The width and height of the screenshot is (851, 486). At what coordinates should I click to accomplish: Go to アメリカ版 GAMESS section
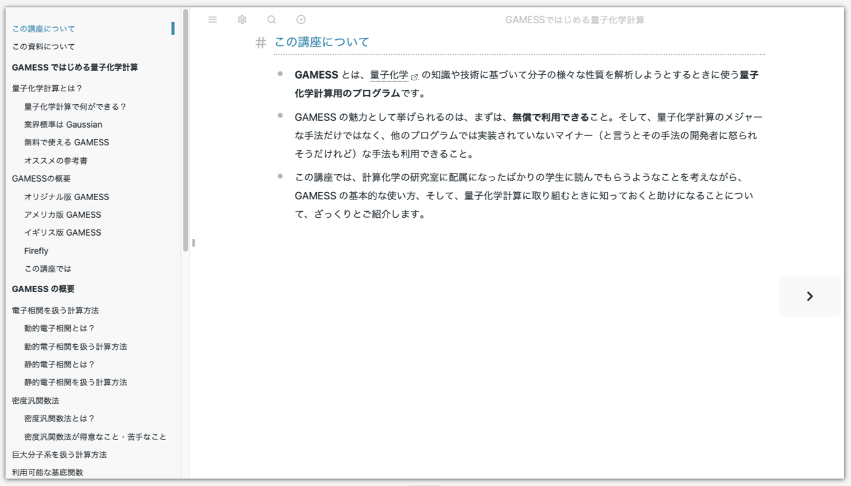63,215
